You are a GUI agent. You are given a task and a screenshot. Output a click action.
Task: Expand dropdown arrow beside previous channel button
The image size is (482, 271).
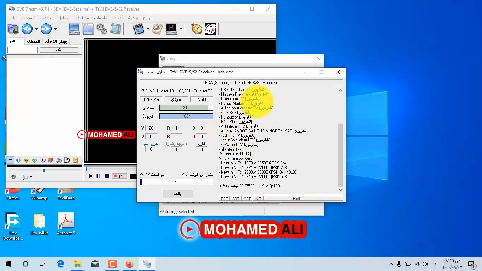(36, 29)
